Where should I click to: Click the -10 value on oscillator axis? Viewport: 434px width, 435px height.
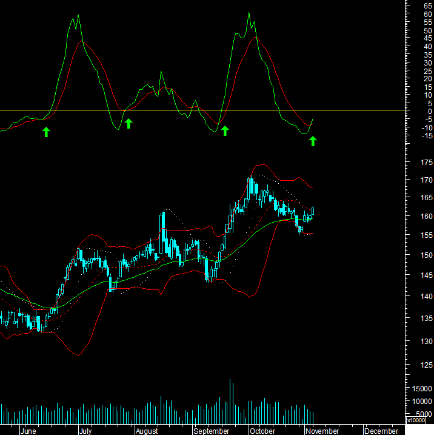[x=427, y=127]
